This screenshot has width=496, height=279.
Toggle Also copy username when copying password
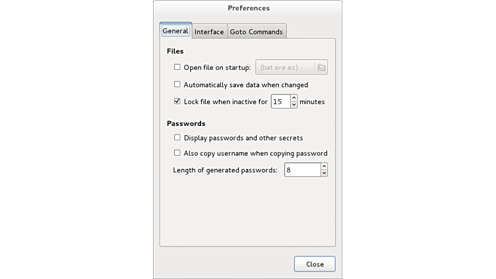click(x=177, y=153)
